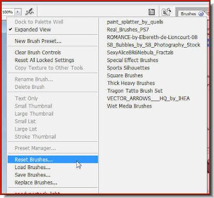214x198 pixels.
Task: Click the 100% value field
Action: pos(8,12)
